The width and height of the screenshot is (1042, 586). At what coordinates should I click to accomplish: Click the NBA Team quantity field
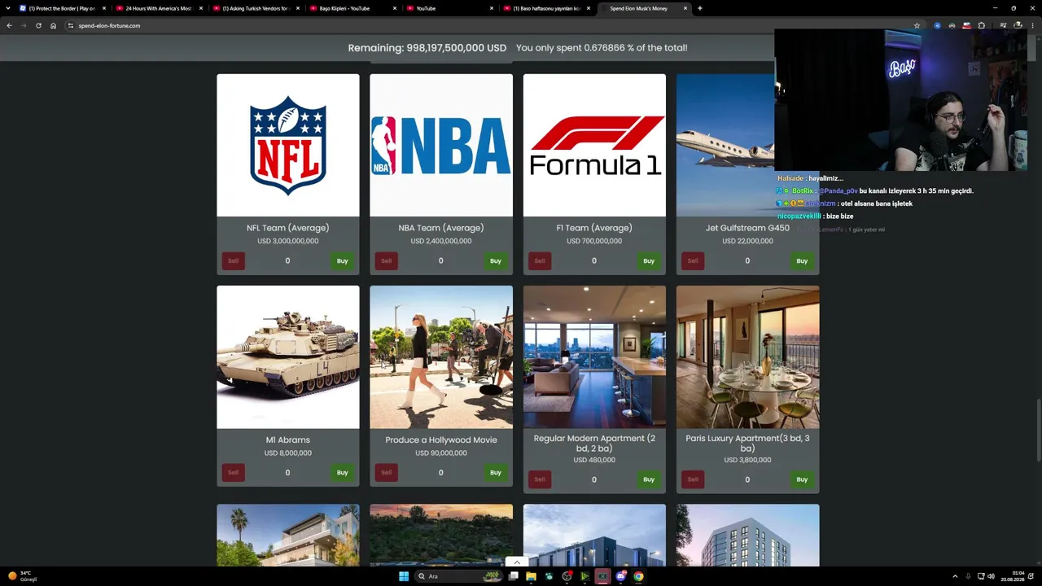pos(441,261)
